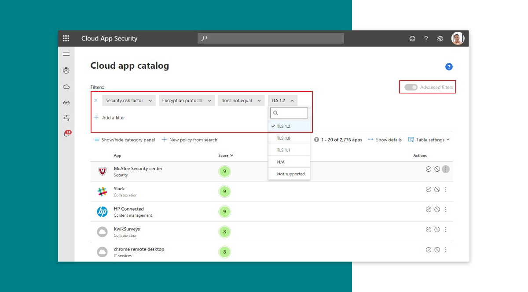Open the alerts bell with 38 badge

[x=67, y=134]
